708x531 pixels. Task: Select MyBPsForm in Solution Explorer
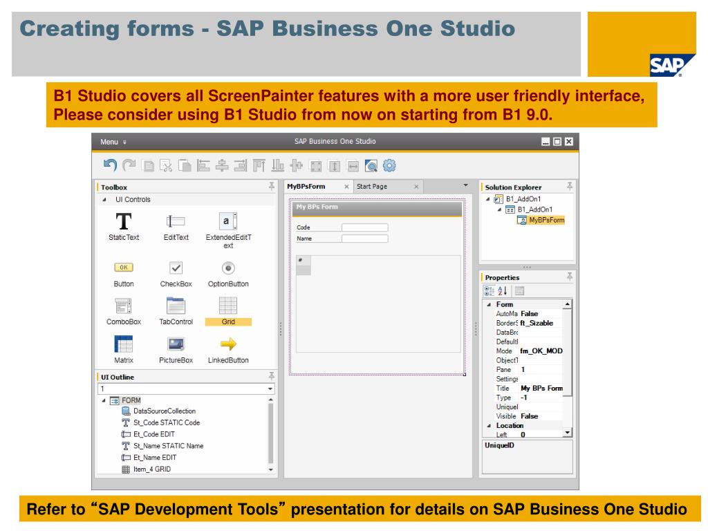pyautogui.click(x=541, y=221)
